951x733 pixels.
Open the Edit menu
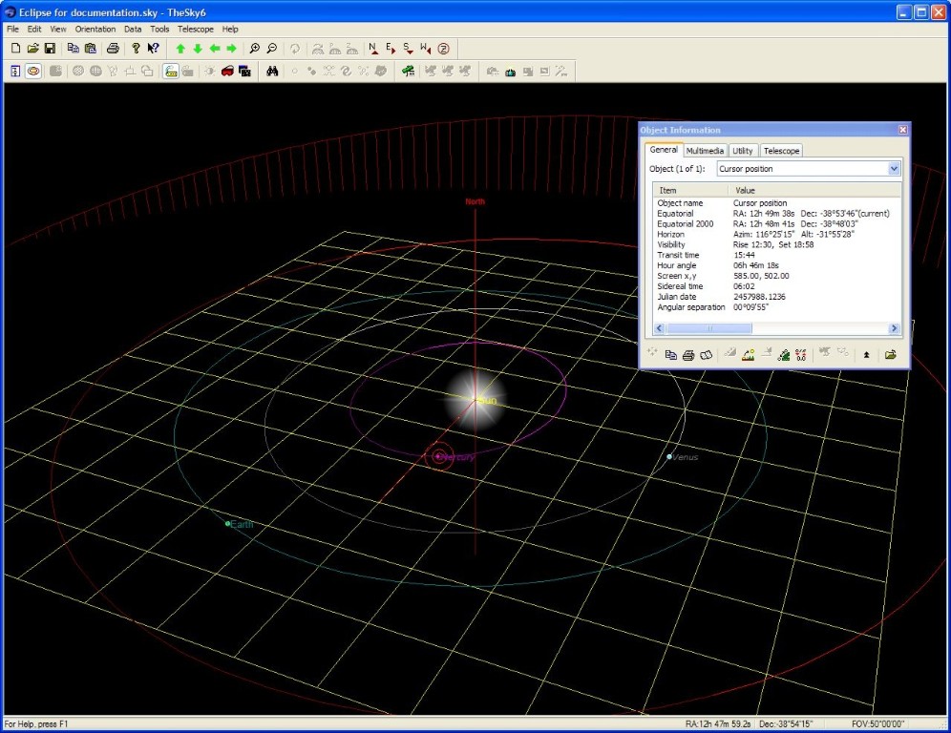34,29
